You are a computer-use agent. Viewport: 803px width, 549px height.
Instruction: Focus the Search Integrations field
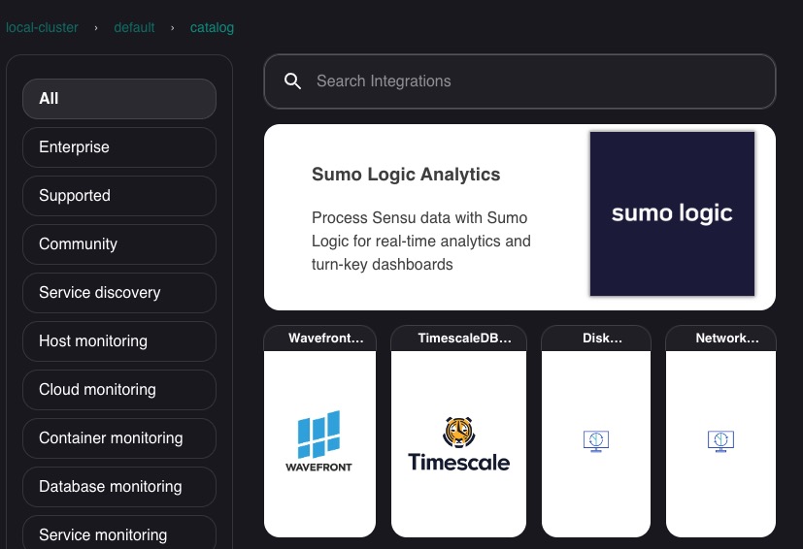tap(519, 81)
